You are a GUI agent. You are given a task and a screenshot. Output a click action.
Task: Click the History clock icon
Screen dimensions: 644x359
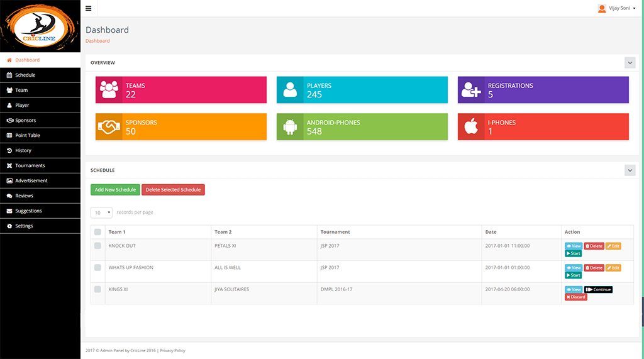tap(9, 150)
